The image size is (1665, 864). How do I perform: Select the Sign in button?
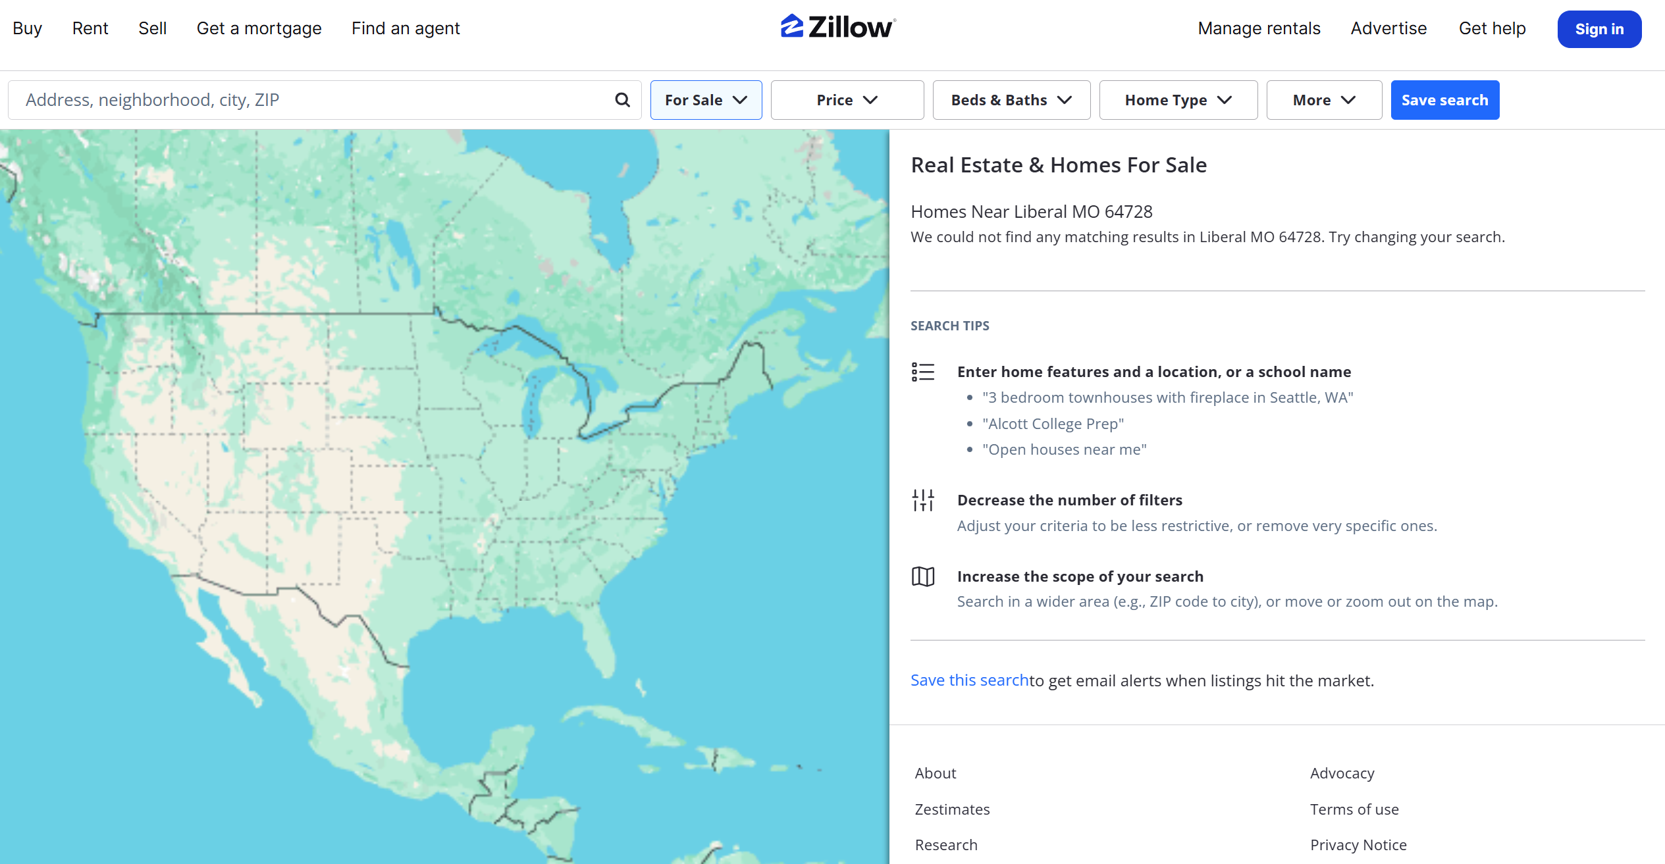coord(1599,29)
